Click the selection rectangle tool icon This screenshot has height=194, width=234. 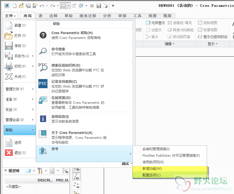[x=63, y=6]
